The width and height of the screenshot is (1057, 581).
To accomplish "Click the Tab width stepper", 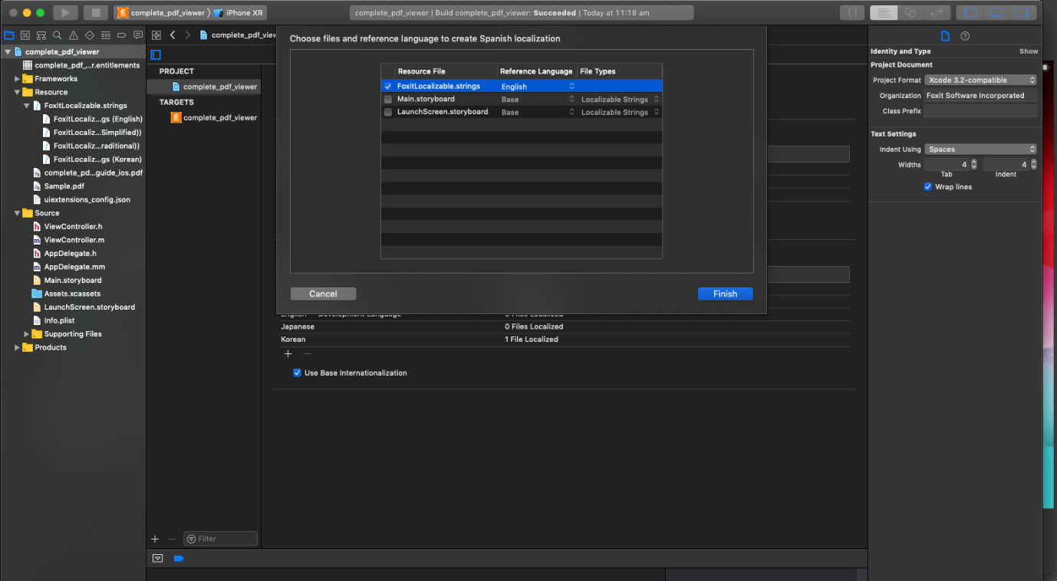I will point(974,165).
